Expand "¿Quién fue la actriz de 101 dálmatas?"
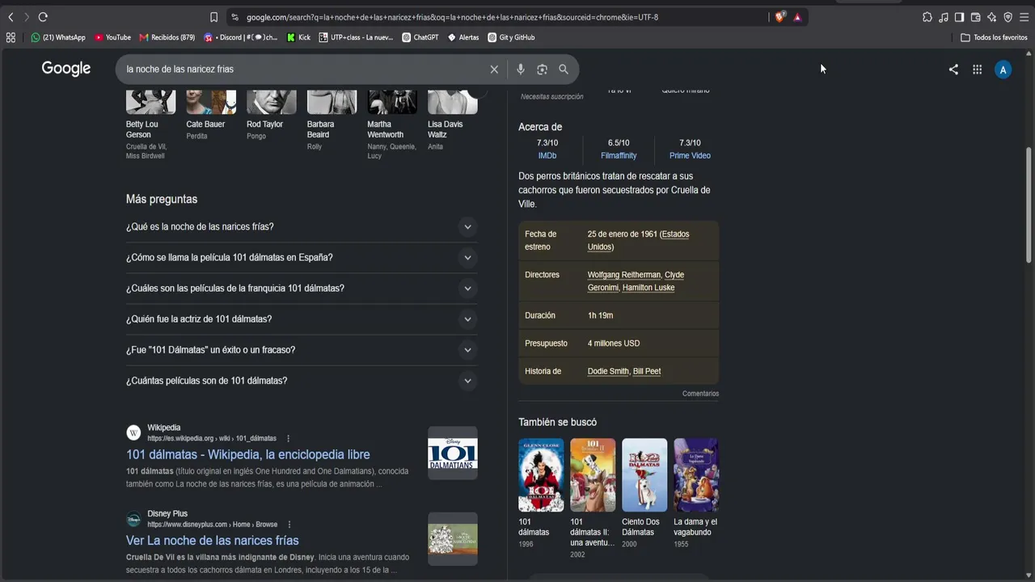Viewport: 1035px width, 582px height. tap(302, 319)
